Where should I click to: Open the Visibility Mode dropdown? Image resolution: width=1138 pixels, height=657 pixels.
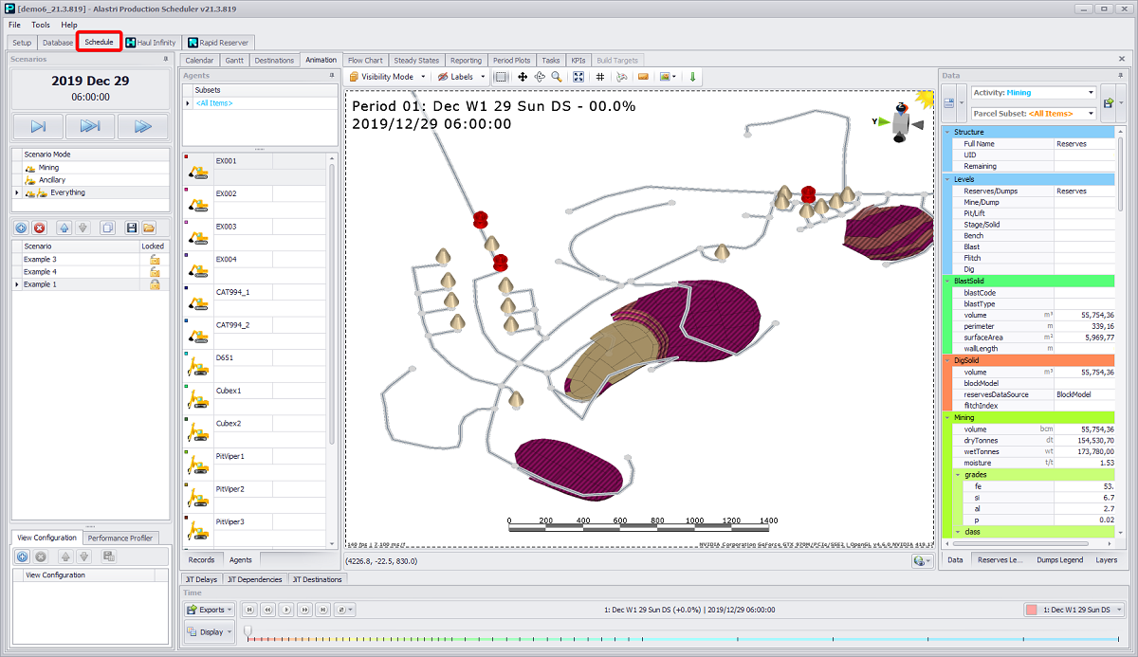pyautogui.click(x=387, y=77)
